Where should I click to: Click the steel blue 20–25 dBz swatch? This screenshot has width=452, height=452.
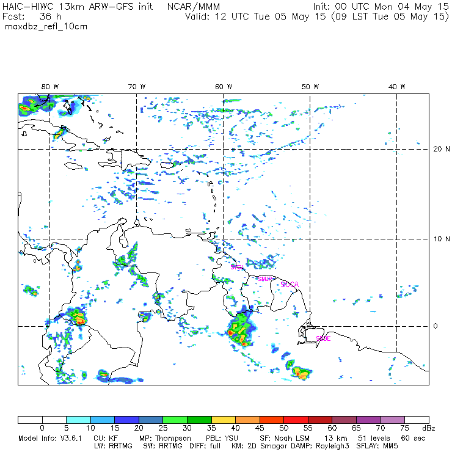[151, 420]
